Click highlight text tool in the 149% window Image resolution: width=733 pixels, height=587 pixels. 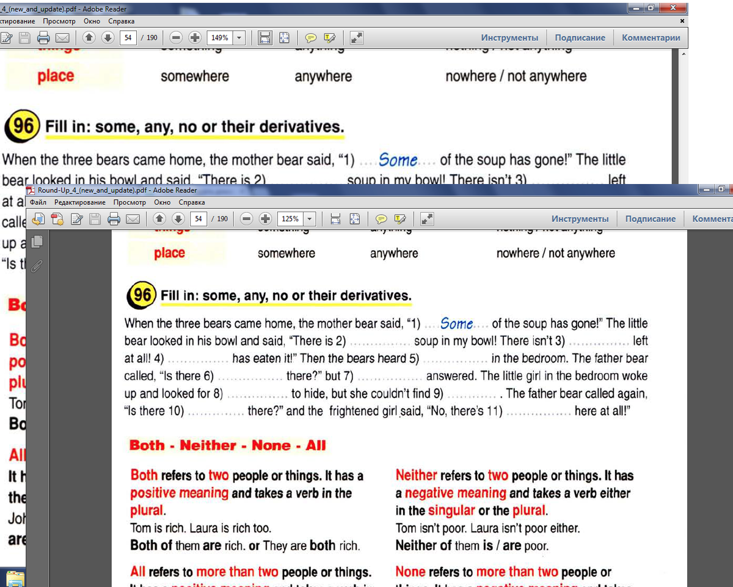tap(330, 38)
